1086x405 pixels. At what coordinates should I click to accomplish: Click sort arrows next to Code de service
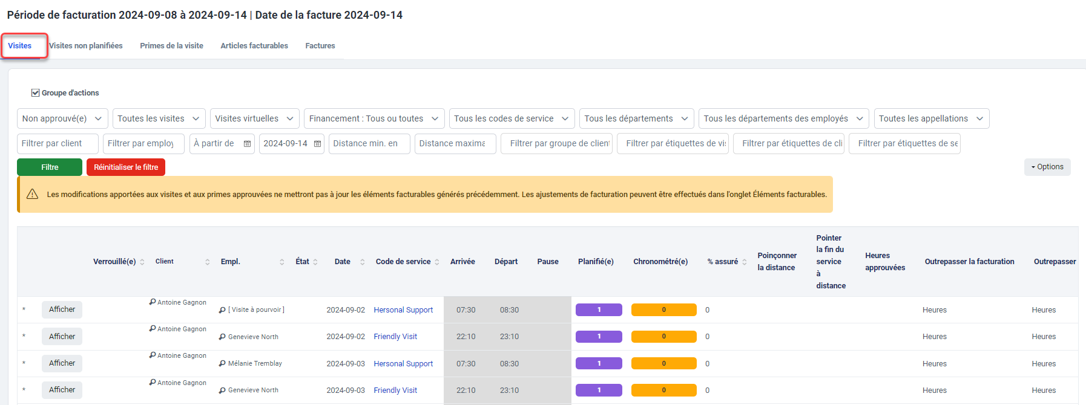[x=437, y=262]
